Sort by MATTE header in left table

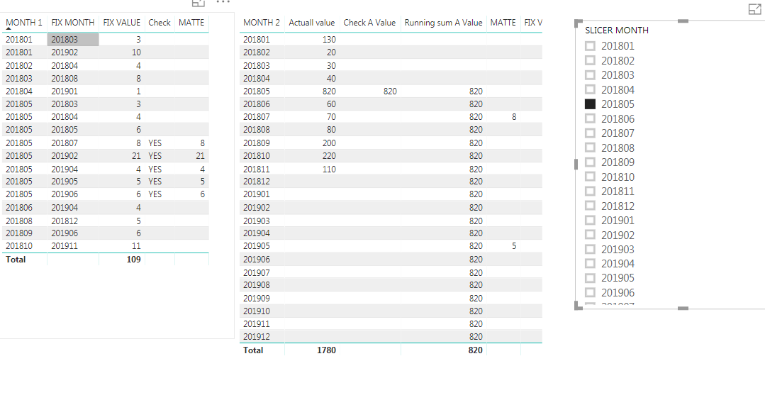click(191, 23)
